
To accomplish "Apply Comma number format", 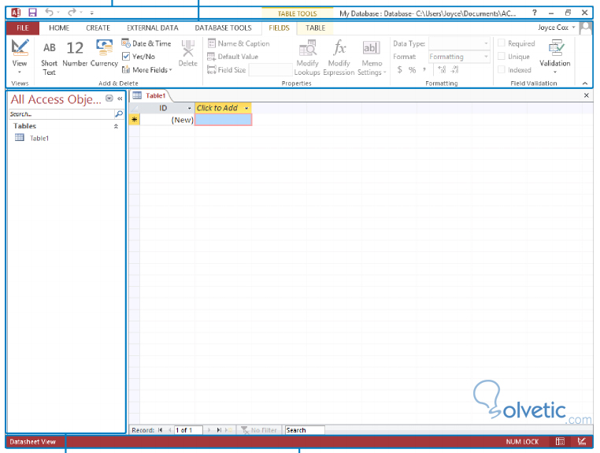I will tap(424, 69).
